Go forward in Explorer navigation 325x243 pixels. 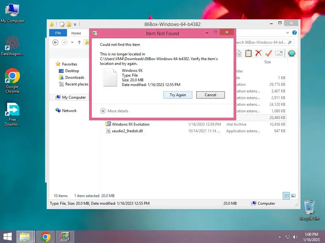click(x=65, y=43)
